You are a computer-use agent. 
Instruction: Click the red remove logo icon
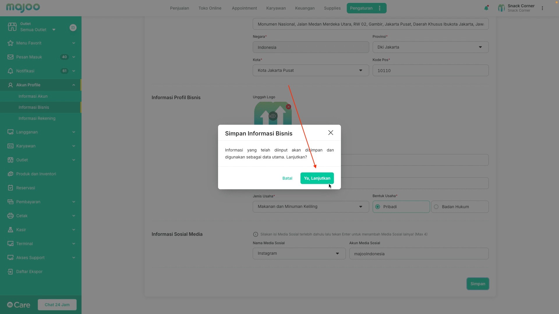288,107
